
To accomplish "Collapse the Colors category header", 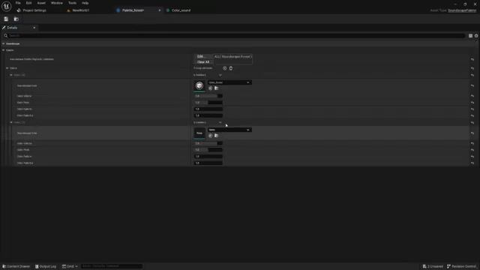I will [x=3, y=50].
